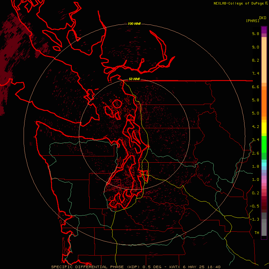The height and width of the screenshot is (269, 269).
Task: Click the 6.6 value on the color scale
Action: pos(256,87)
